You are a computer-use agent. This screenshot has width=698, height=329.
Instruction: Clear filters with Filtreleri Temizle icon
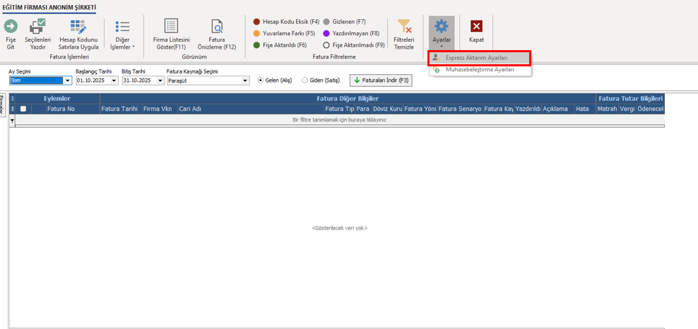(x=404, y=26)
